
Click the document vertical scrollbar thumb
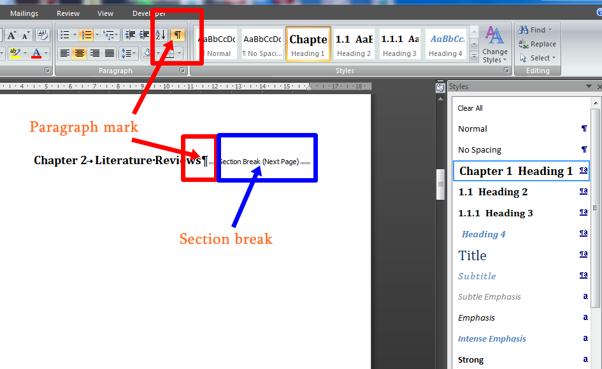(x=440, y=184)
